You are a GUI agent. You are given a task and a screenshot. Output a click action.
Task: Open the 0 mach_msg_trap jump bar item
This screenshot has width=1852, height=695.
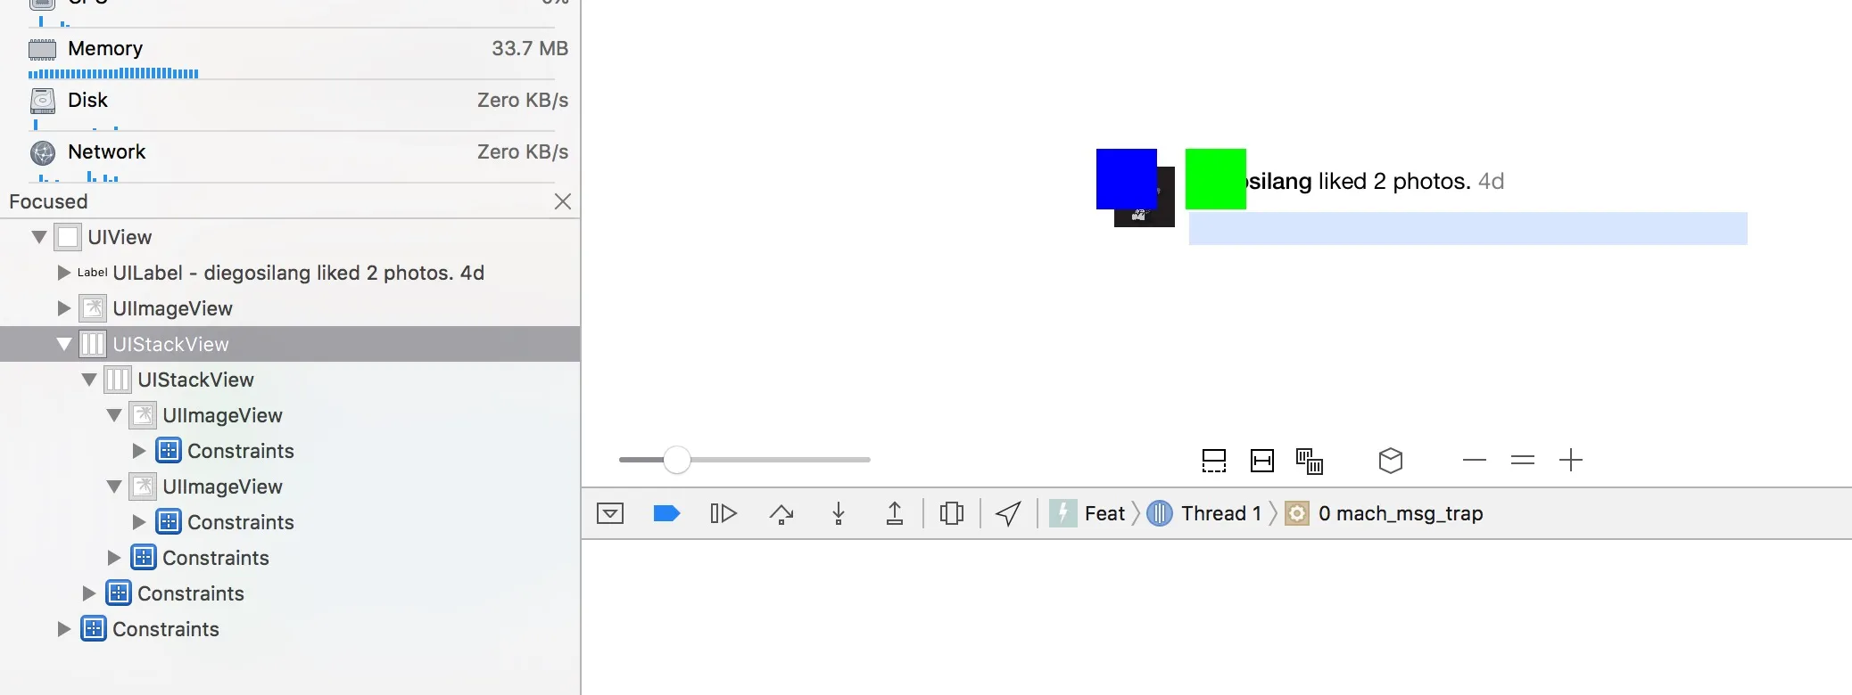(x=1385, y=513)
